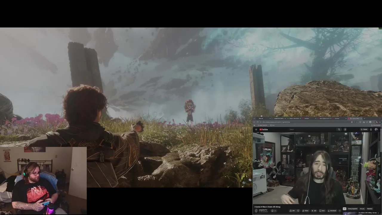The image size is (382, 215).
Task: Click the YouTube search field
Action: pos(312,129)
